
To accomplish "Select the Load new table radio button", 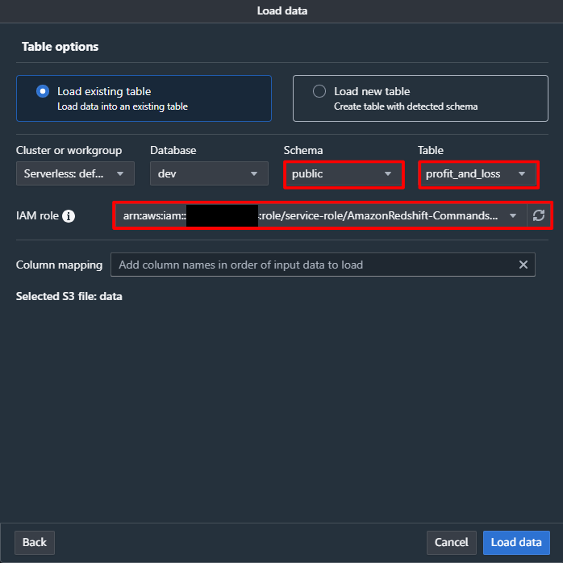I will 319,91.
